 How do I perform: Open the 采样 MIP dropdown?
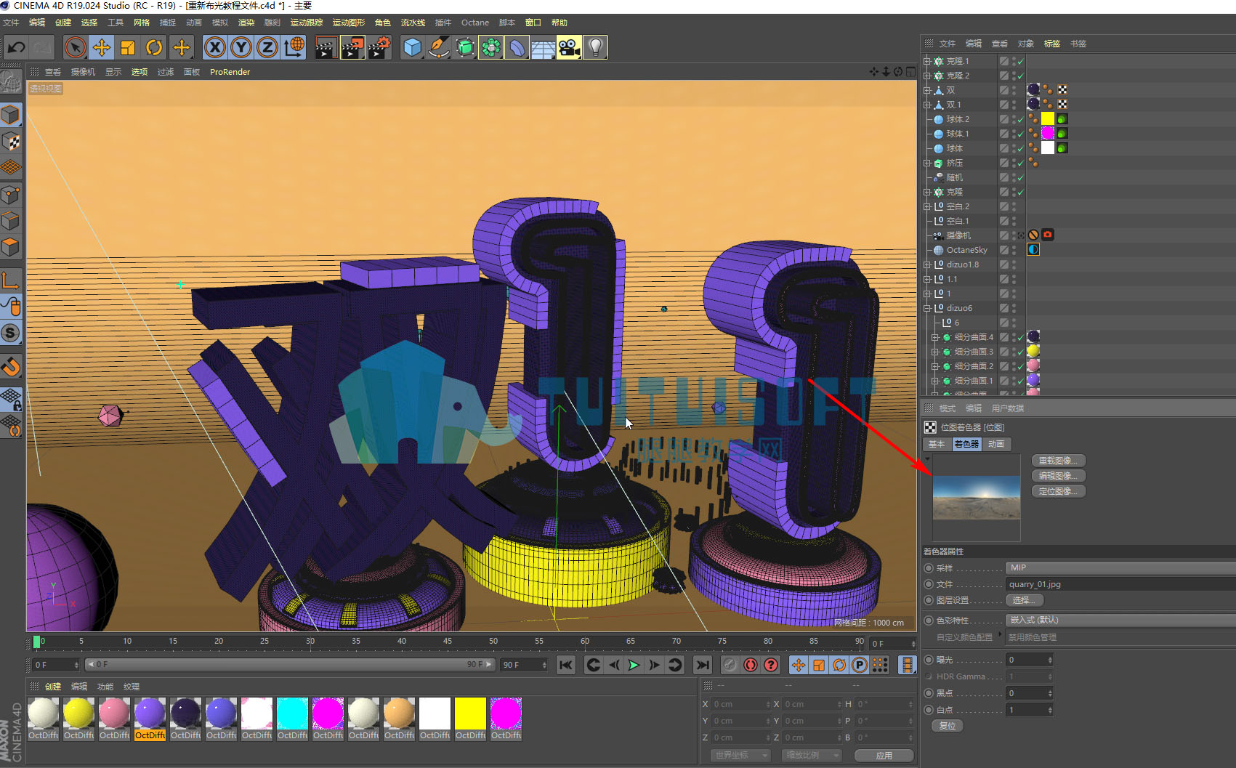[x=1120, y=567]
